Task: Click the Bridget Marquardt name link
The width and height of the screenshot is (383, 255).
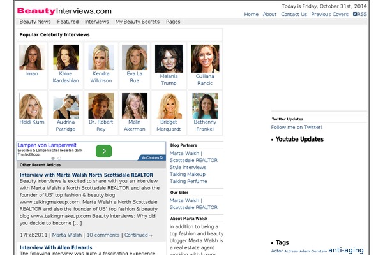Action: [169, 126]
